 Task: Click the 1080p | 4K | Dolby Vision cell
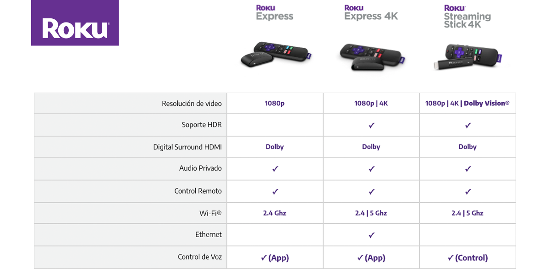(x=467, y=104)
